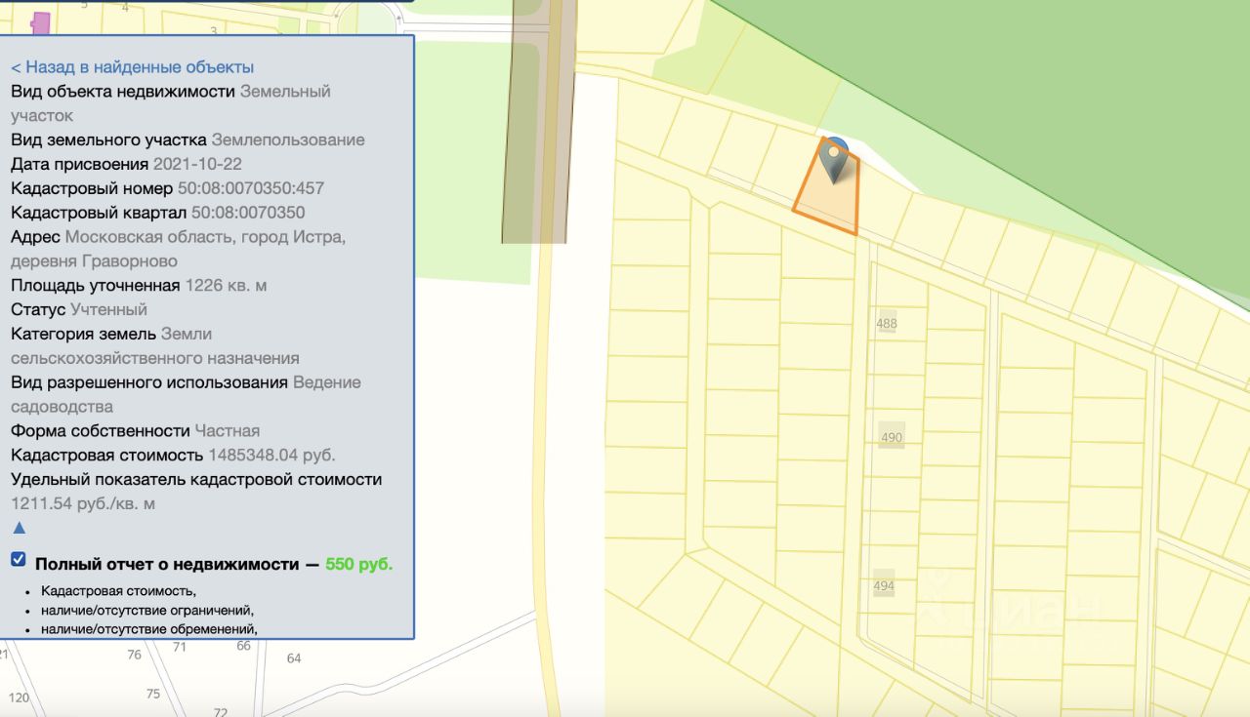This screenshot has height=717, width=1250.
Task: Click parcel number 72 on the map
Action: pos(221,712)
